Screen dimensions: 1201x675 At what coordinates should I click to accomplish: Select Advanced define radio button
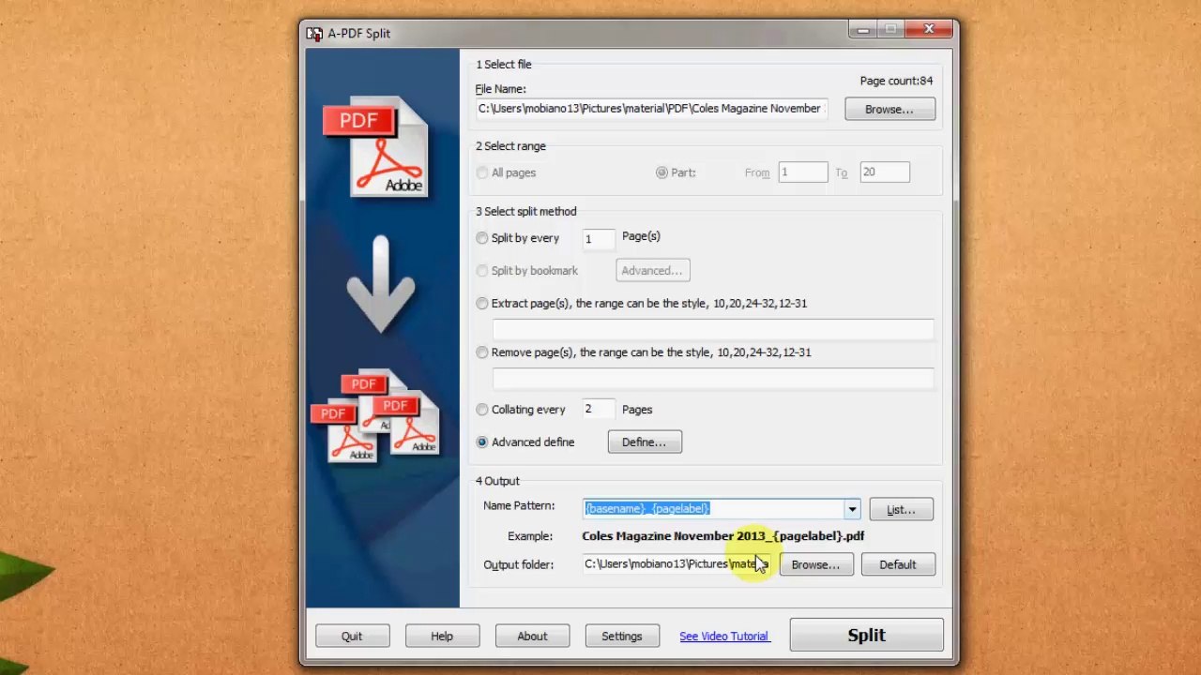482,442
